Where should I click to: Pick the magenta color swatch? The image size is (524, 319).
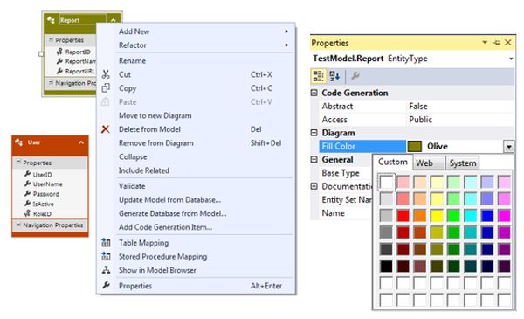[x=504, y=216]
